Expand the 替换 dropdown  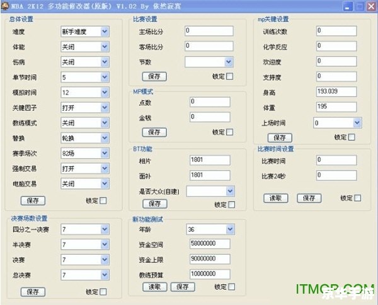point(85,138)
